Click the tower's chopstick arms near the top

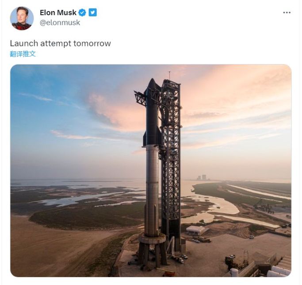click(x=140, y=98)
